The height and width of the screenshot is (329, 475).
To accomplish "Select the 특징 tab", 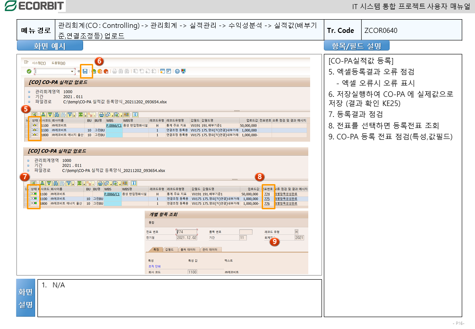I will click(x=156, y=249).
